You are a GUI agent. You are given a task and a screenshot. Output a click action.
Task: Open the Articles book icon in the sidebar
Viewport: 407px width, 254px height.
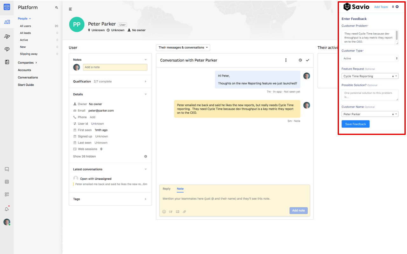click(7, 62)
